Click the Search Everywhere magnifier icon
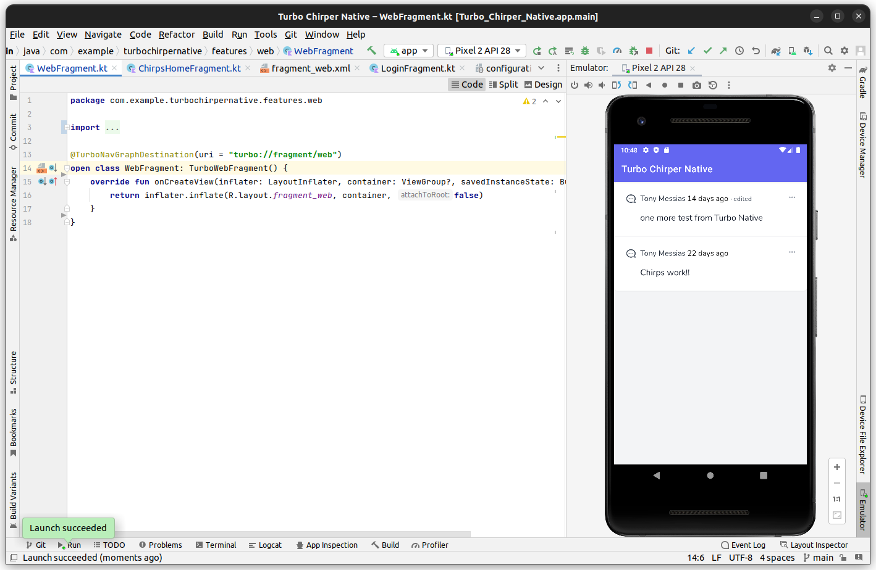The height and width of the screenshot is (570, 876). tap(828, 51)
